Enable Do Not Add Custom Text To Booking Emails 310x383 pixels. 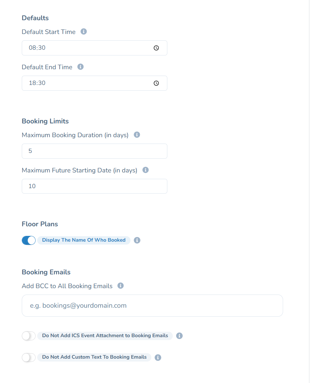29,357
